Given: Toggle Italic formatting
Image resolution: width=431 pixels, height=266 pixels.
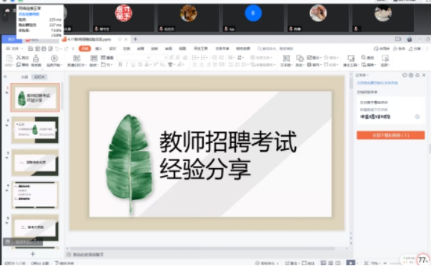Looking at the screenshot, I should coord(127,64).
